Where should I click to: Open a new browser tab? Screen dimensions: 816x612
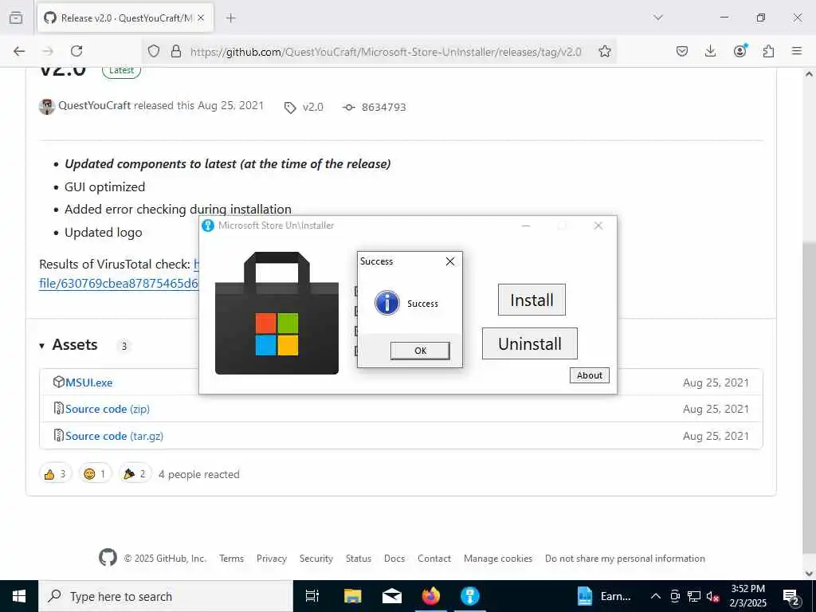(231, 18)
